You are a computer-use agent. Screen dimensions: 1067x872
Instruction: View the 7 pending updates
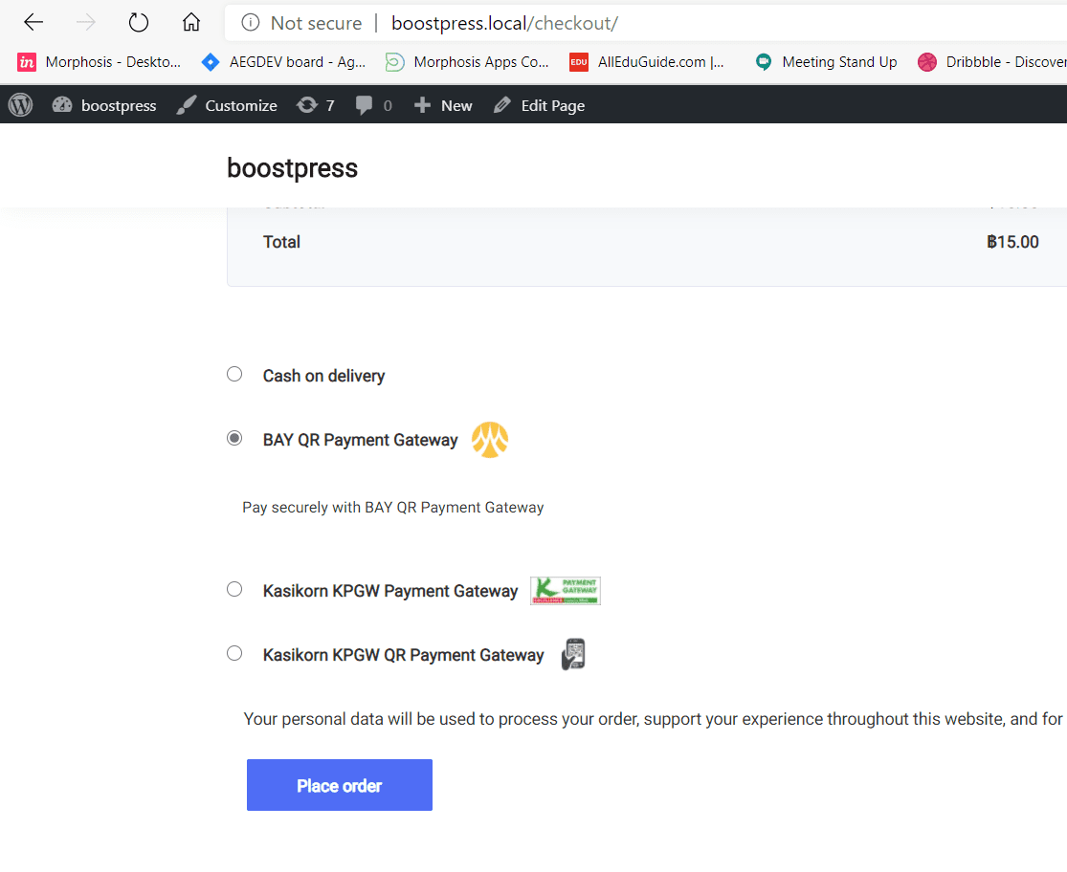[316, 105]
